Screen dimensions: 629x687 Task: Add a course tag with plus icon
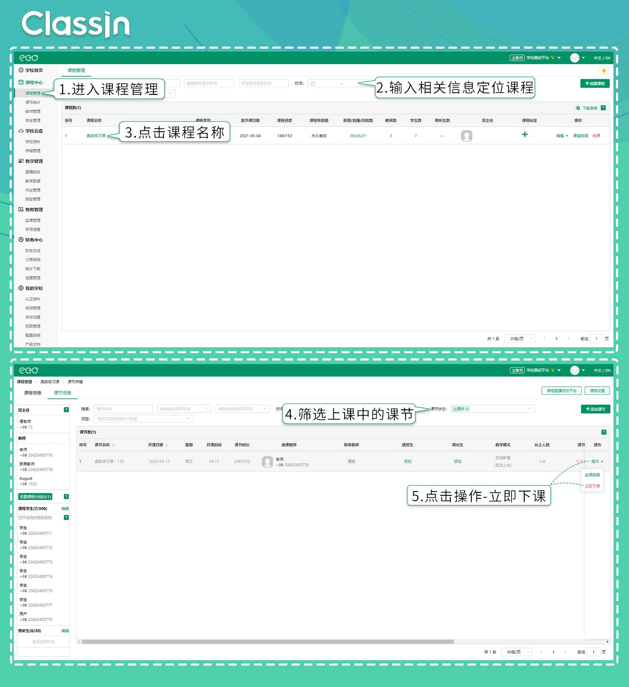click(x=525, y=135)
